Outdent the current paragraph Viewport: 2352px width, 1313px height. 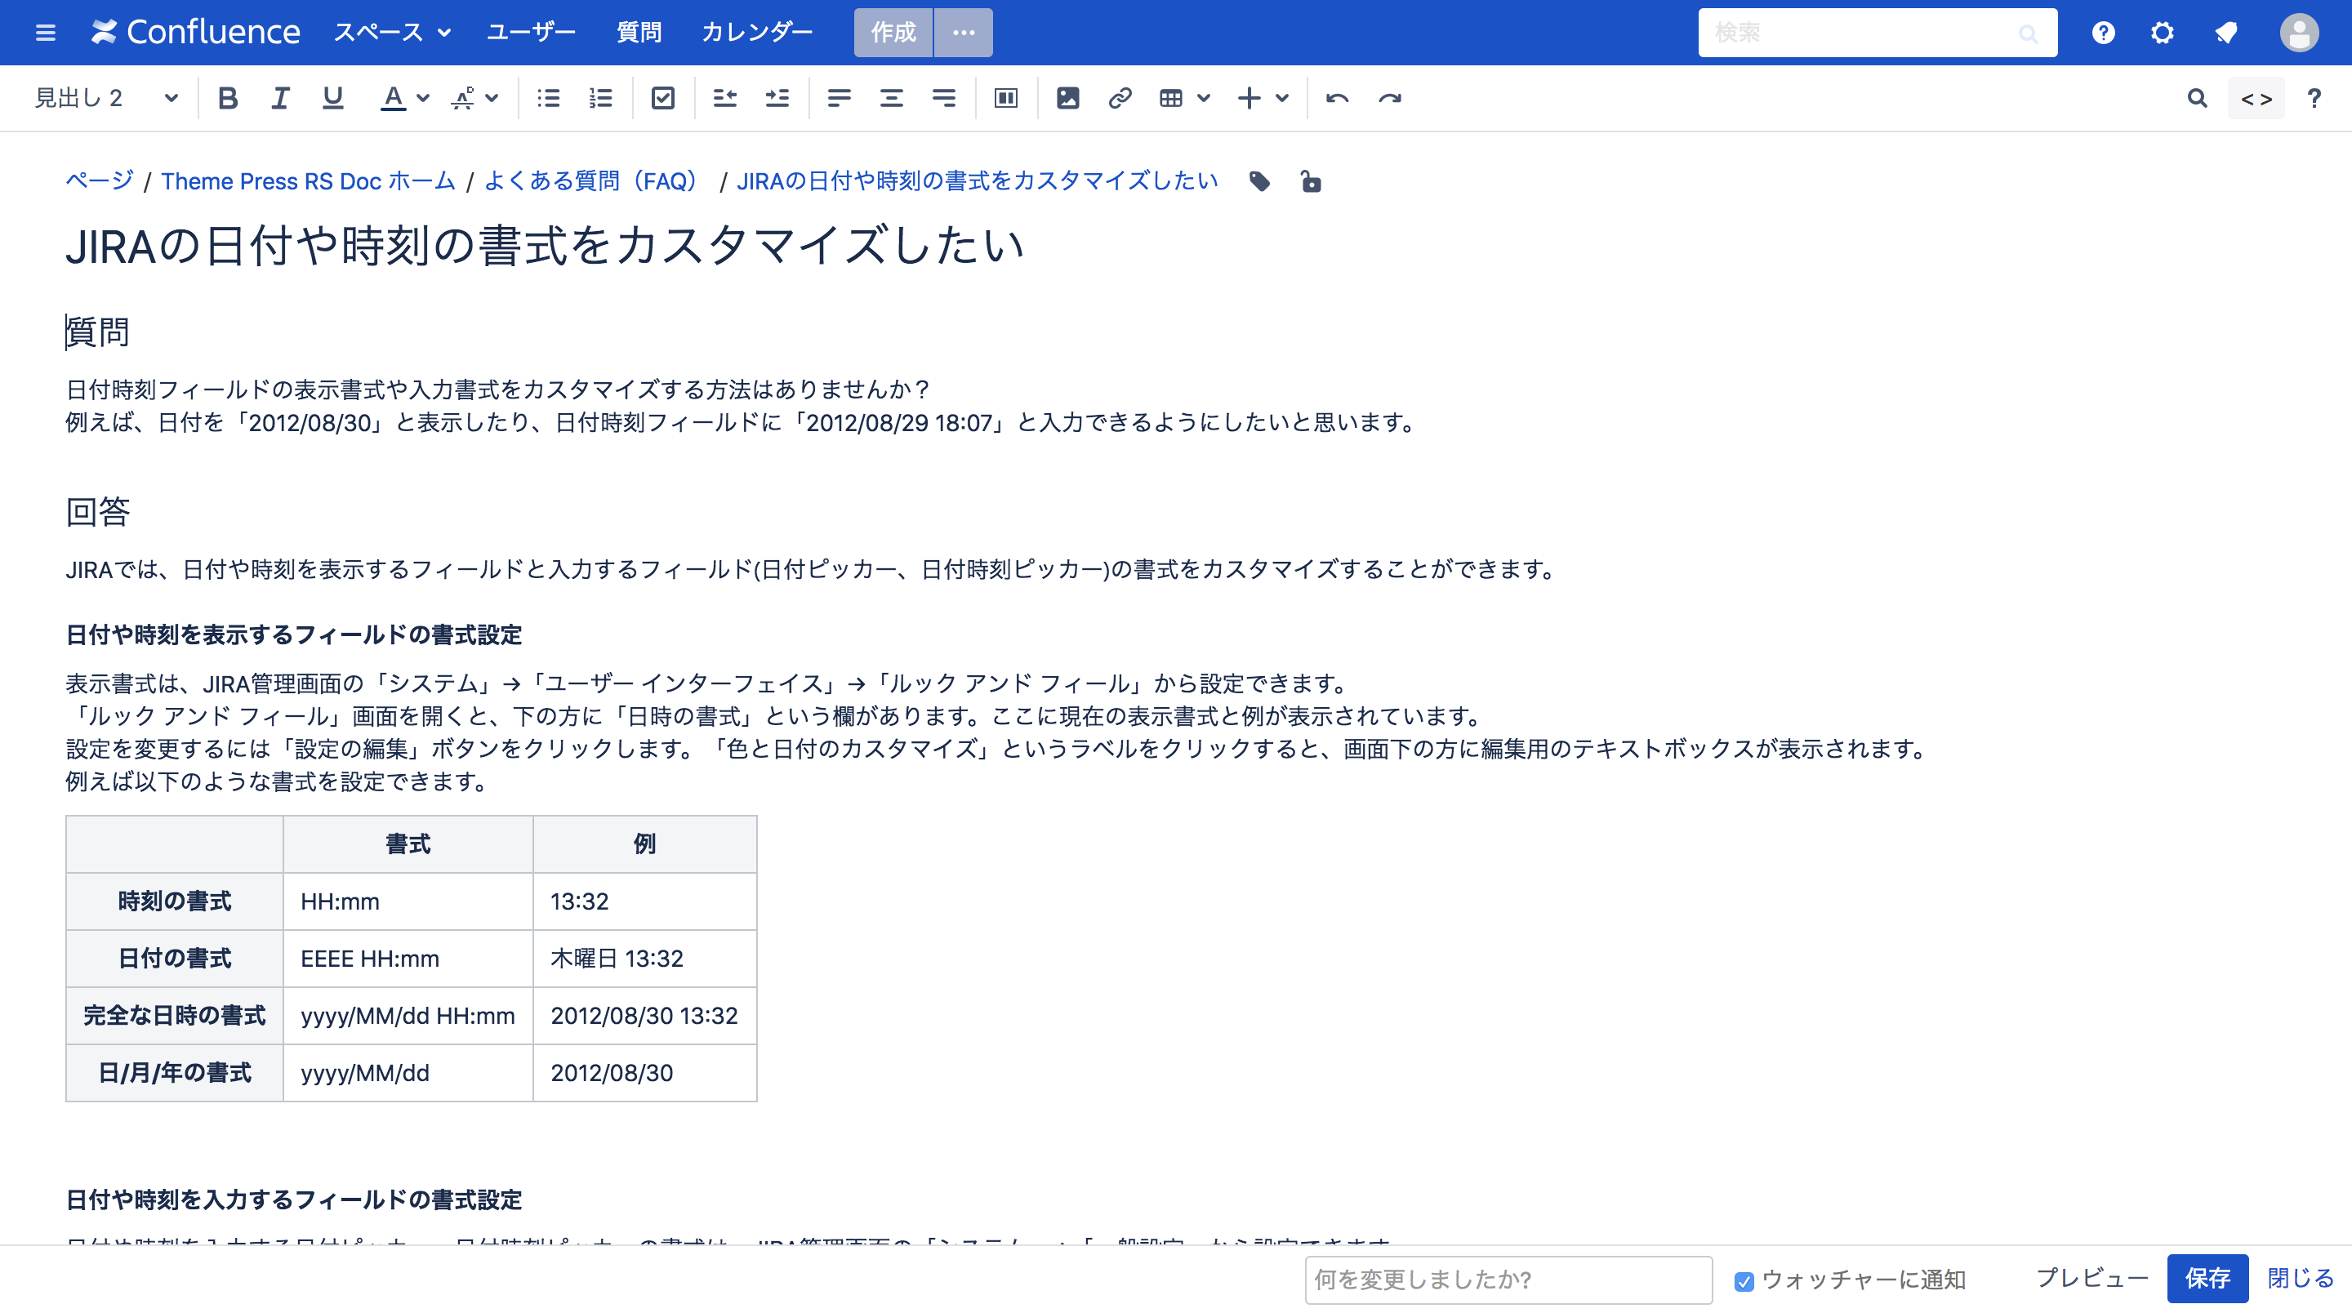pyautogui.click(x=725, y=98)
